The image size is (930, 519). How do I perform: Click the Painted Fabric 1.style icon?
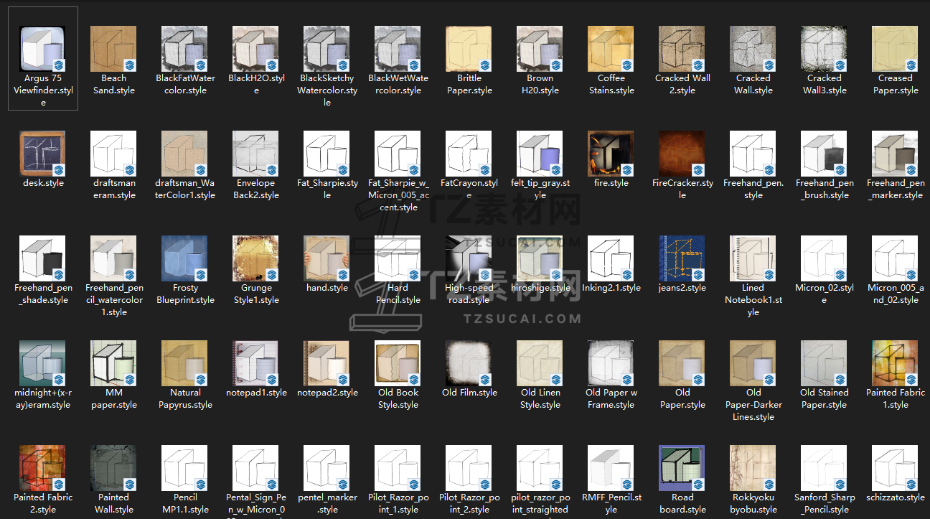pos(896,363)
